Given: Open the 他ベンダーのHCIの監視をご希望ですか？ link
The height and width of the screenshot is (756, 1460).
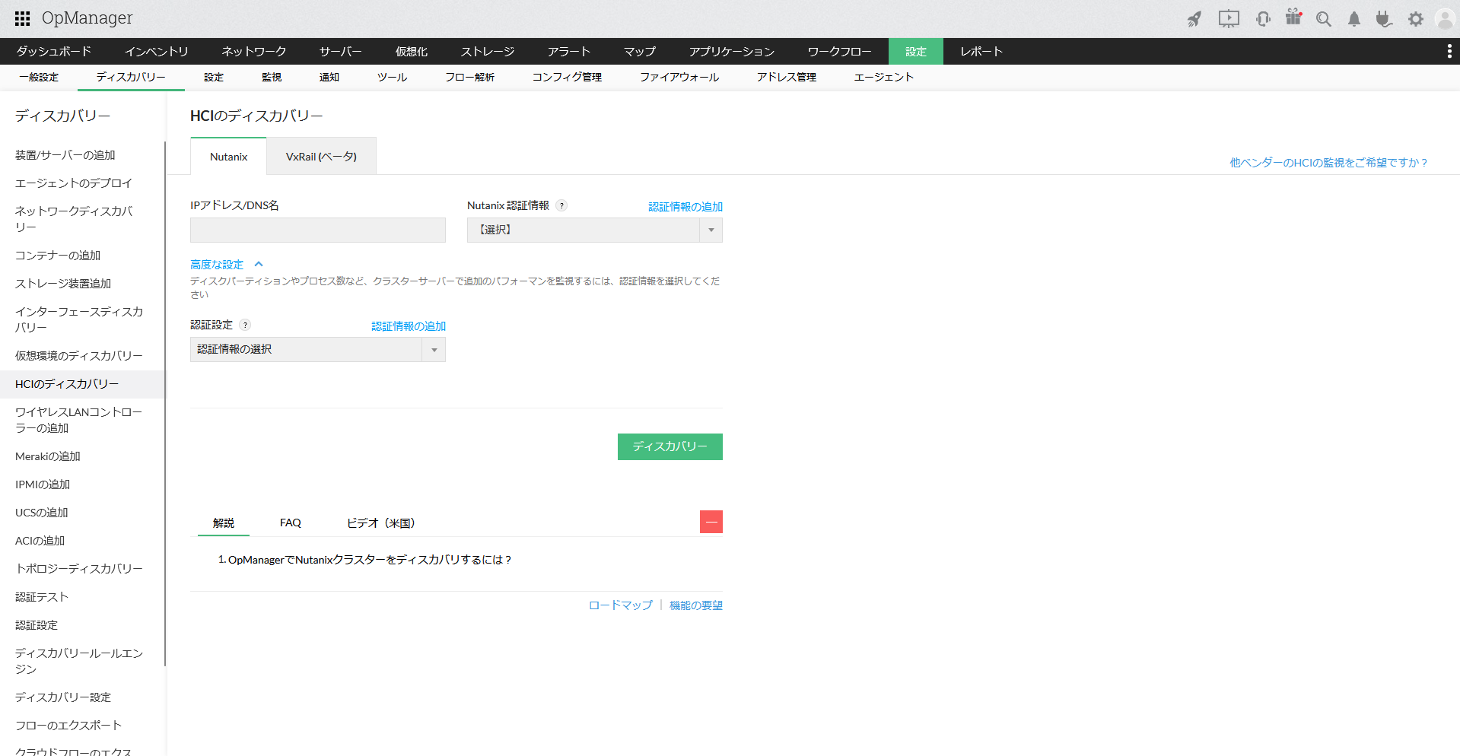Looking at the screenshot, I should coord(1329,163).
